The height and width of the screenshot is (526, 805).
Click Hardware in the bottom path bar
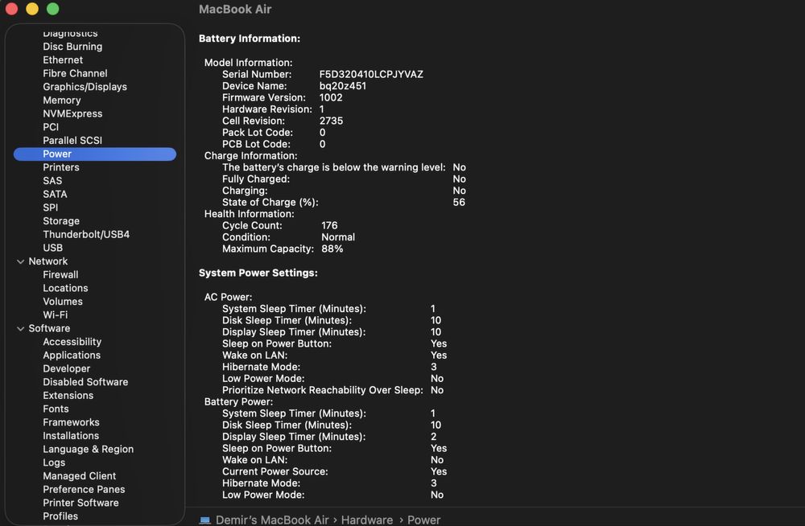[367, 520]
